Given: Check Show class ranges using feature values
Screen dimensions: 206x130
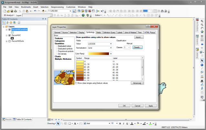Looking at the screenshot, I should point(76,83).
